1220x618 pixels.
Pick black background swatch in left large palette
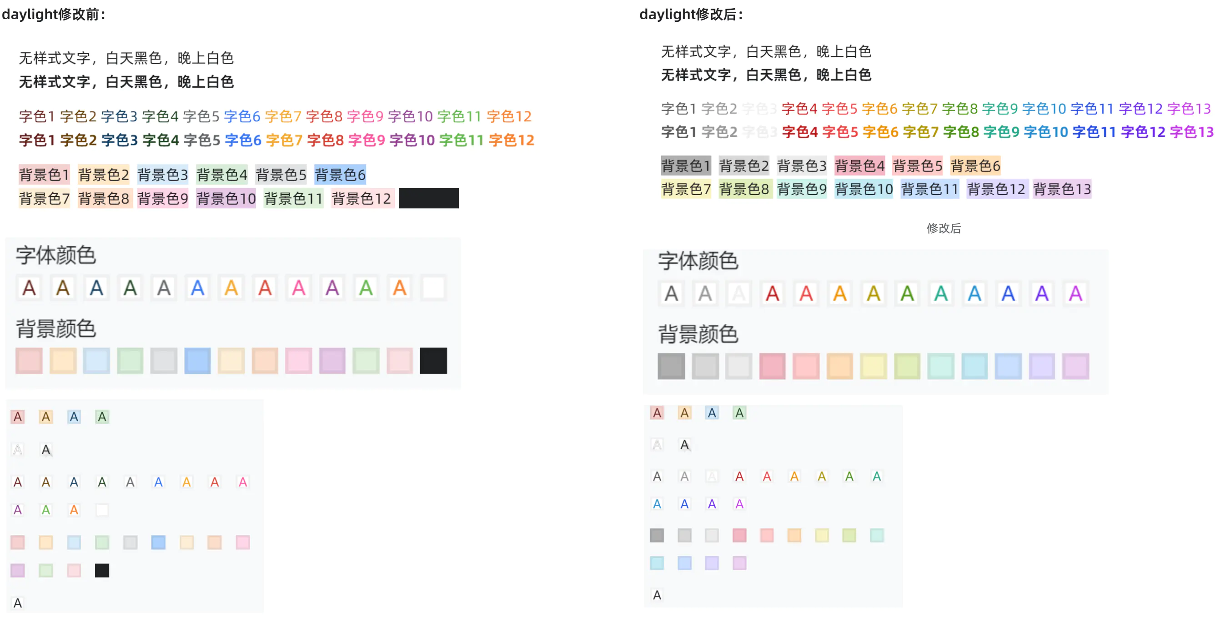point(433,360)
